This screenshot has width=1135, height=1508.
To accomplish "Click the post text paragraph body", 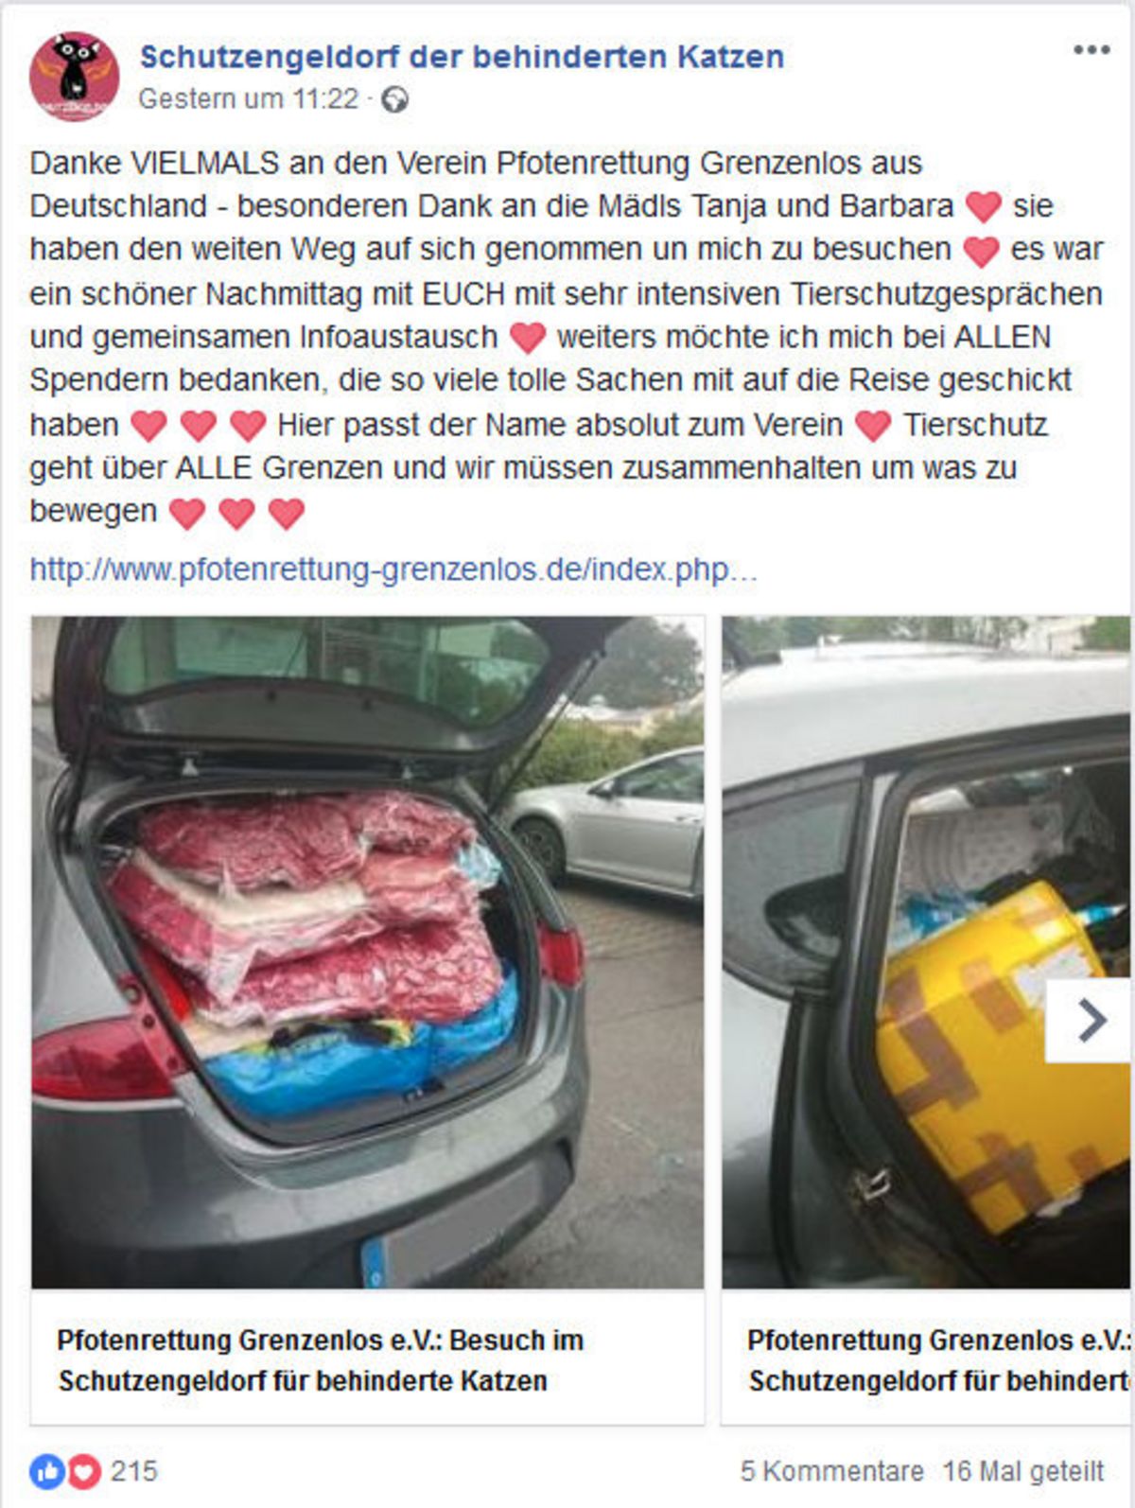I will point(567,338).
